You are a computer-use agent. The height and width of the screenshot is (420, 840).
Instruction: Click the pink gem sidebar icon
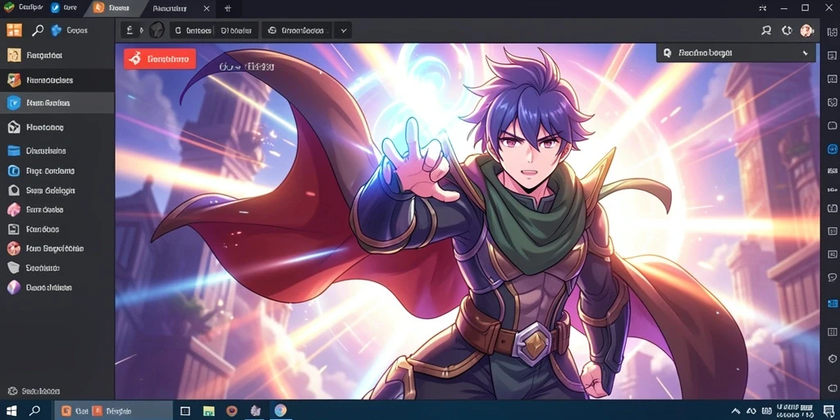coord(14,210)
